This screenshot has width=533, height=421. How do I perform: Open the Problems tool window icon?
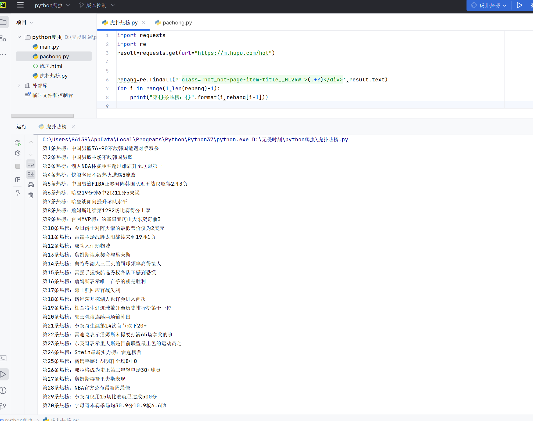pos(3,390)
